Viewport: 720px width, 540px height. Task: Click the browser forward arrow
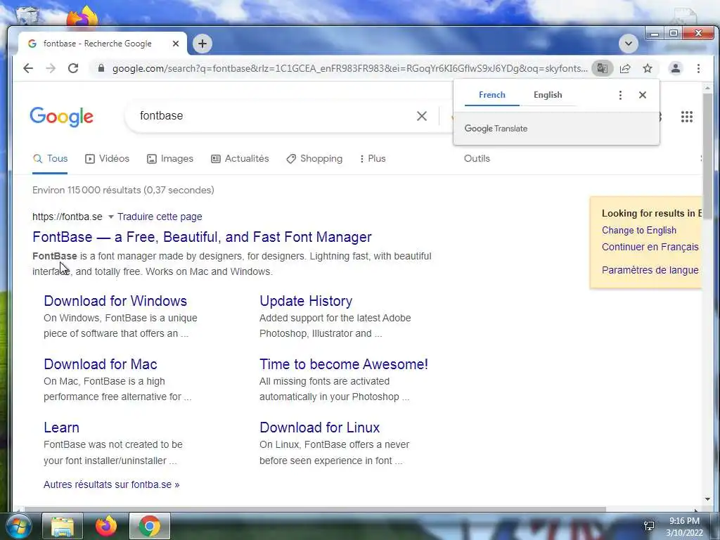click(51, 68)
